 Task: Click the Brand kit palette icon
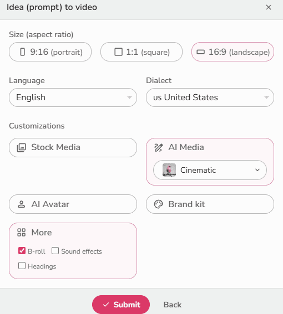pos(158,204)
